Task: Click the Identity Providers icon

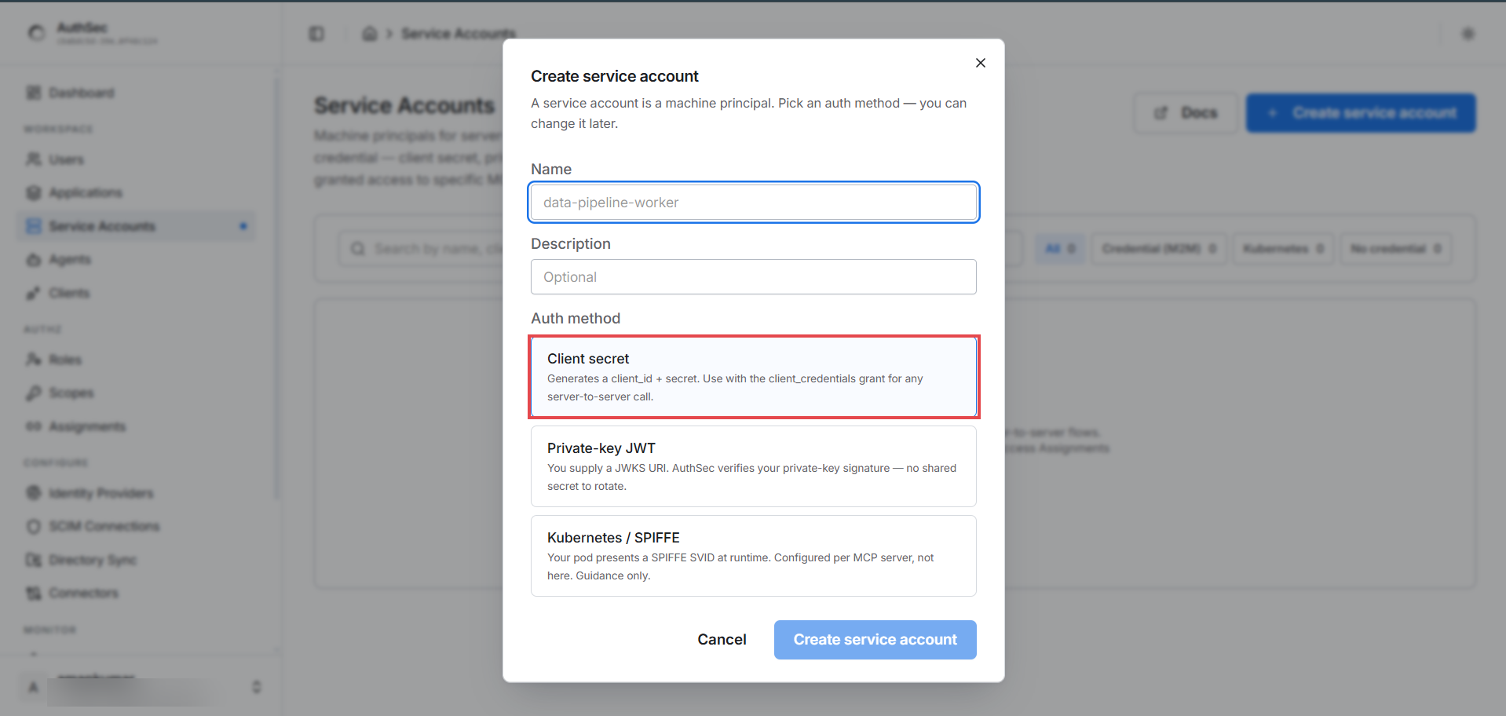Action: tap(34, 493)
